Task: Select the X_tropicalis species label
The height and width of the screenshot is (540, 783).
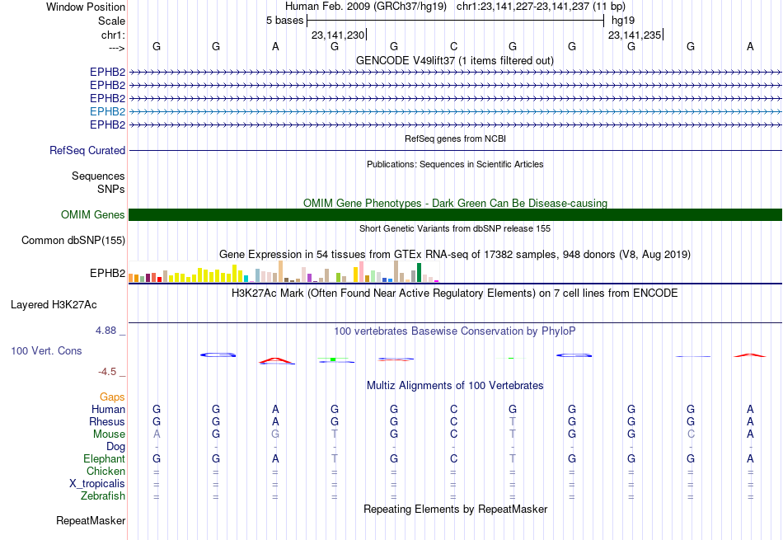Action: (97, 484)
